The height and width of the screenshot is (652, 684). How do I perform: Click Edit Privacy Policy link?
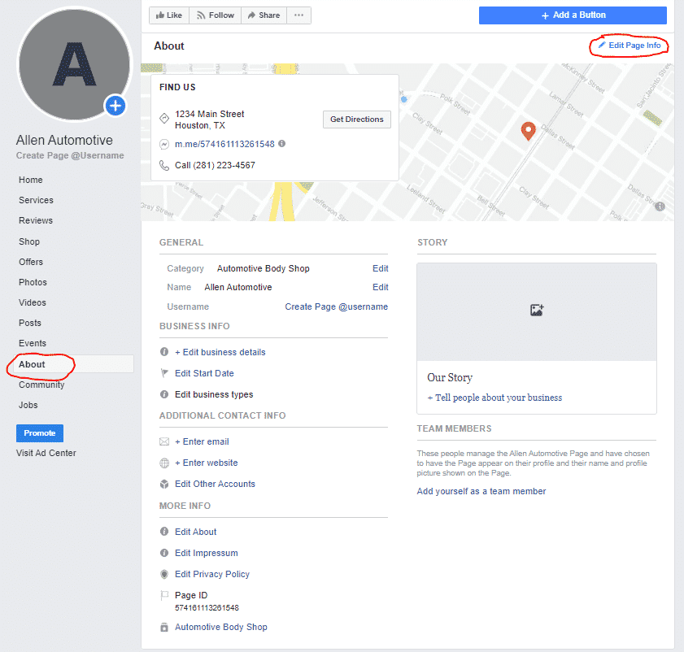tap(212, 575)
